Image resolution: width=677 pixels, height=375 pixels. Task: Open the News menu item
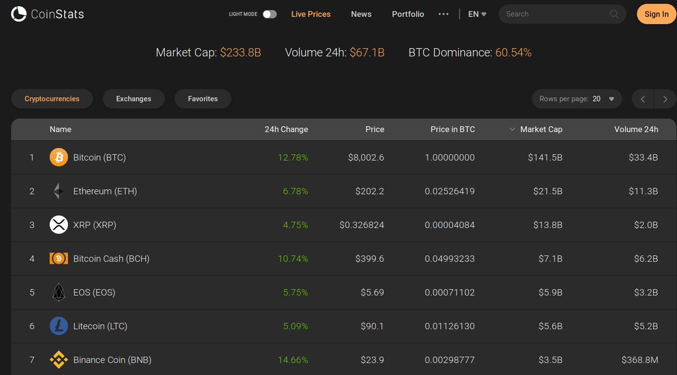pos(361,14)
